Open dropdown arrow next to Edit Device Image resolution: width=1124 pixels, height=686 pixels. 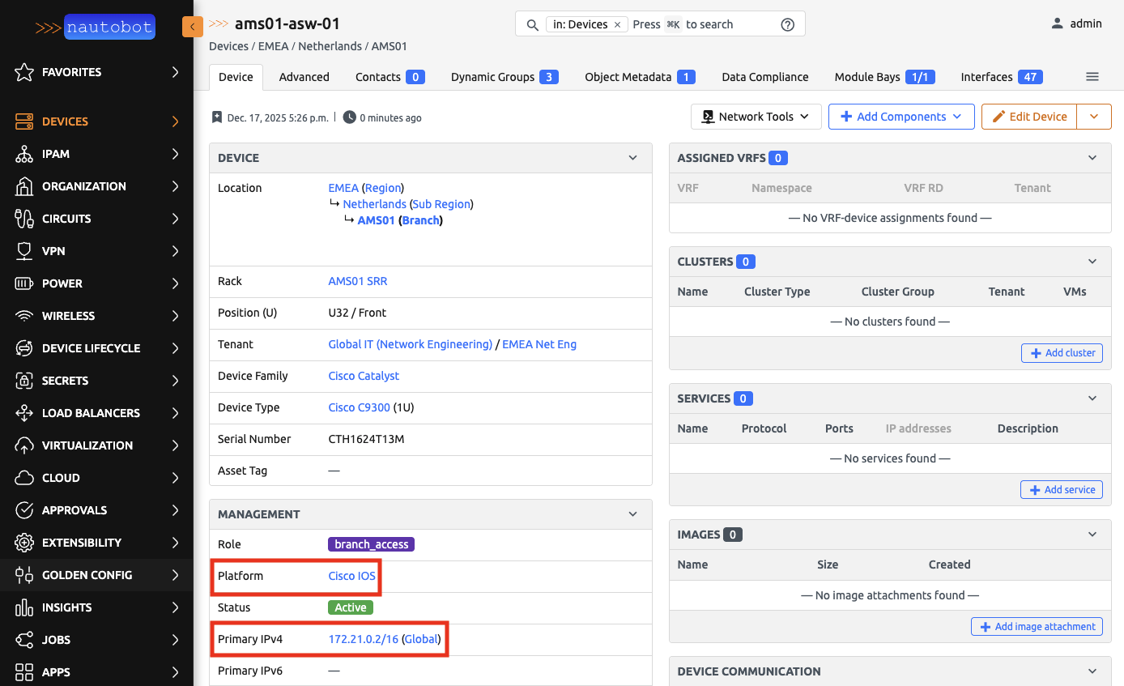[1094, 117]
